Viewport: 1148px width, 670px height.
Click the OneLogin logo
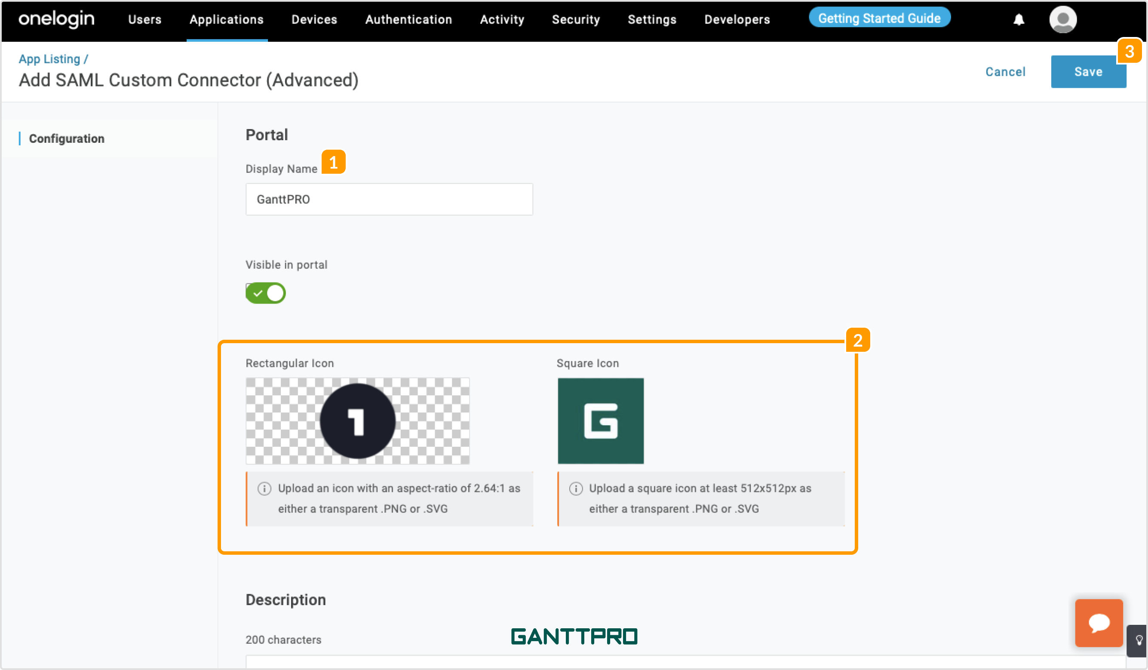pyautogui.click(x=56, y=19)
